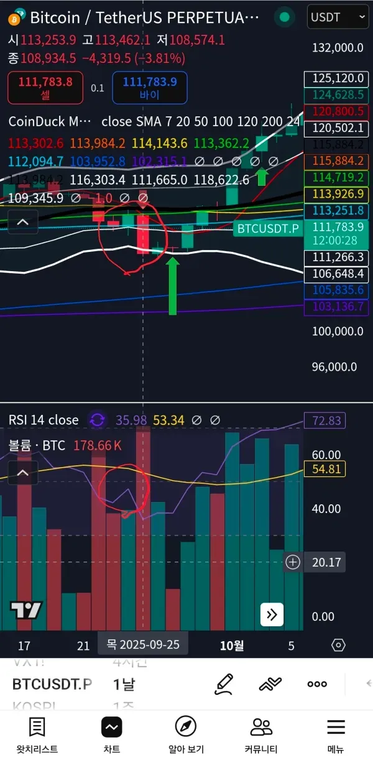Tap the 0.1 order quantity value

(x=98, y=88)
